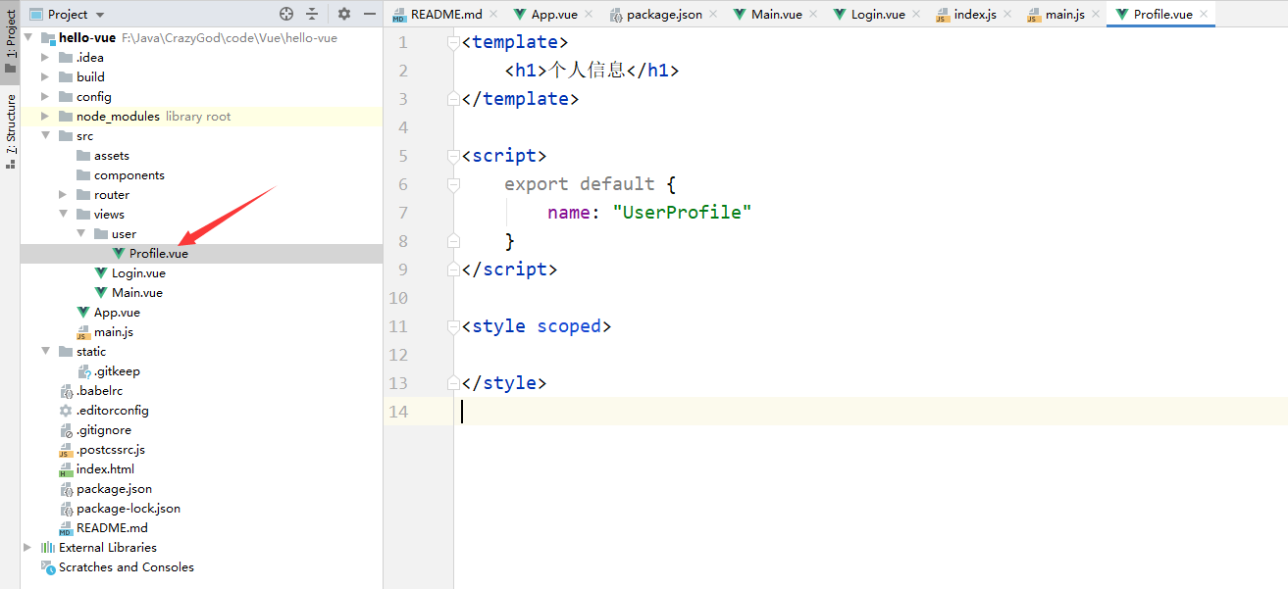The height and width of the screenshot is (589, 1288).
Task: Select .babelrc file in tree
Action: 99,391
